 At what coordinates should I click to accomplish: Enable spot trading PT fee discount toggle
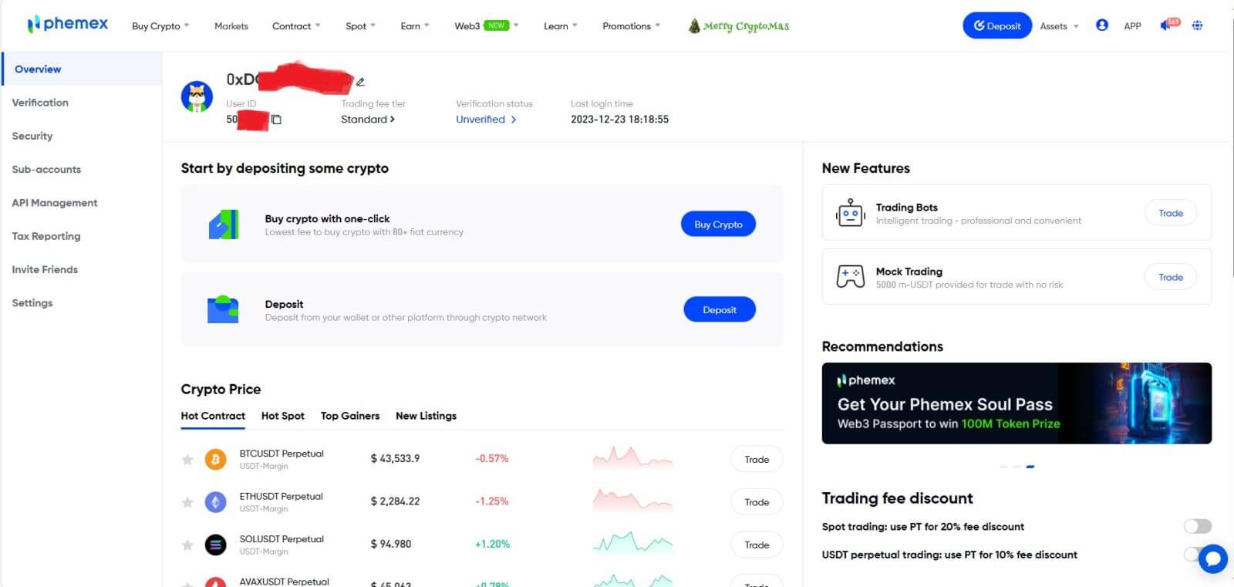tap(1197, 526)
